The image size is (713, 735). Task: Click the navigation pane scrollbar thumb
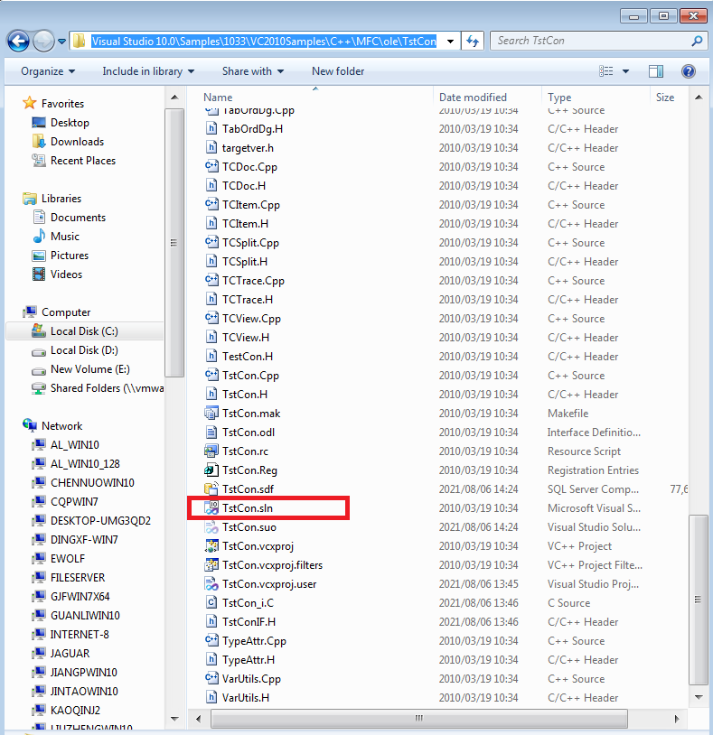[174, 242]
